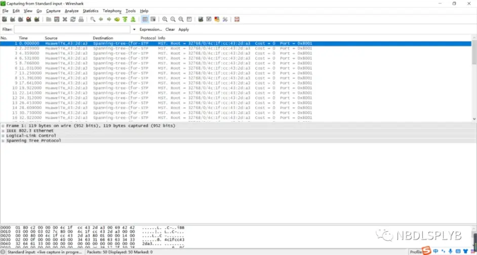Open filter history dropdown arrow
Screen dimensions: 477x255
(134, 29)
